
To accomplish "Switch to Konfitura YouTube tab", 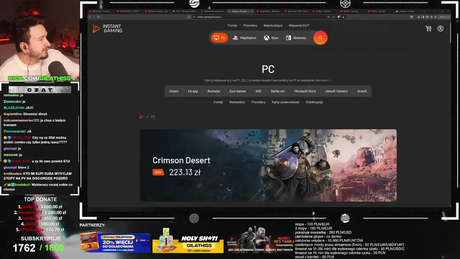I will pyautogui.click(x=325, y=11).
